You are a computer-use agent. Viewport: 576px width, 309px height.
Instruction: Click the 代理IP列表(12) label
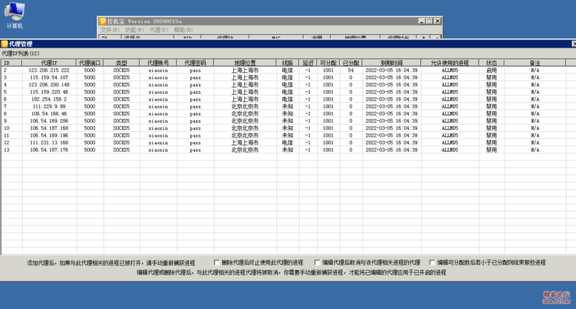[x=21, y=54]
